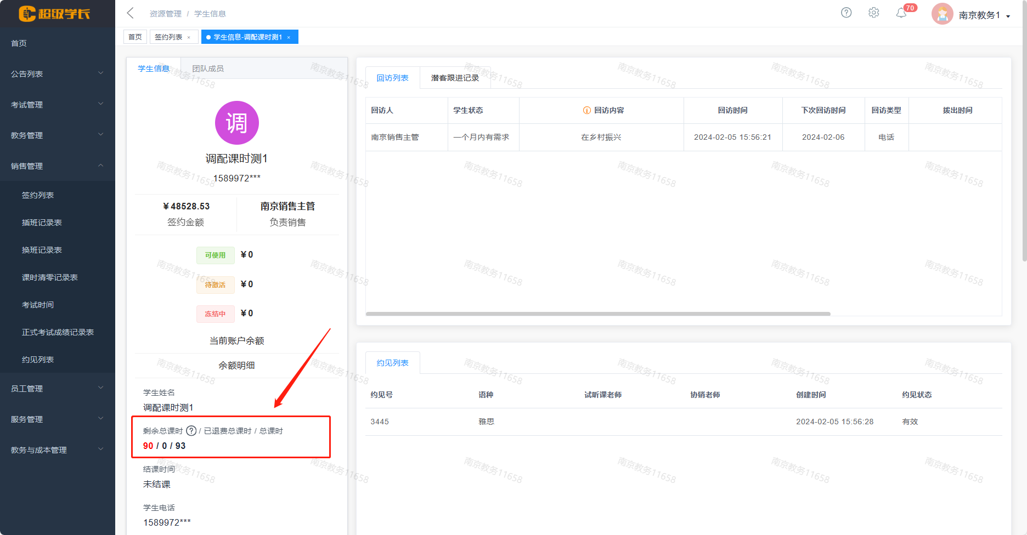Click the purple 调 student avatar

tap(236, 123)
